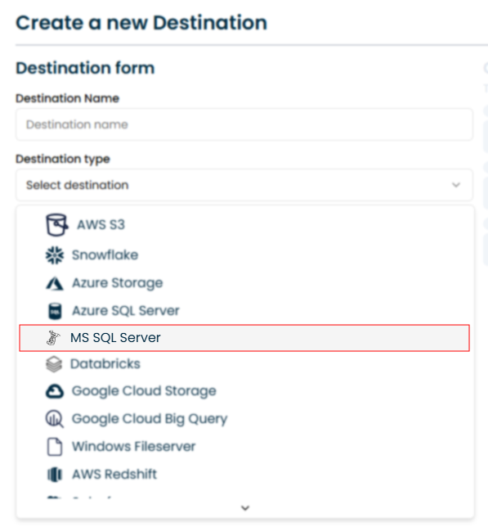Choose Databricks from the list

tap(245, 364)
